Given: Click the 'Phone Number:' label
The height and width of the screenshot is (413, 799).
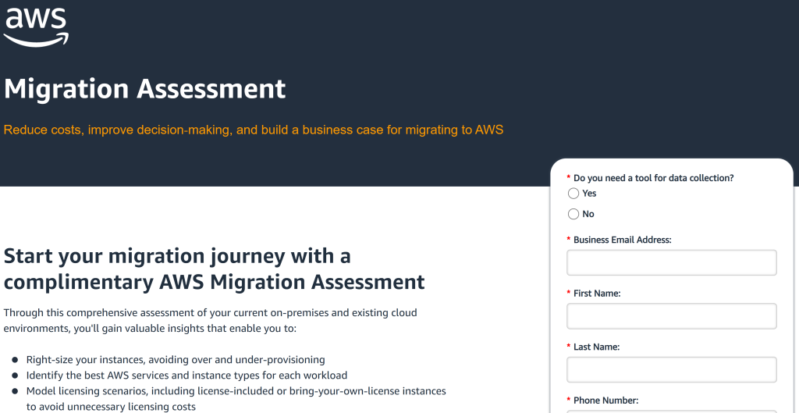Looking at the screenshot, I should click(605, 401).
